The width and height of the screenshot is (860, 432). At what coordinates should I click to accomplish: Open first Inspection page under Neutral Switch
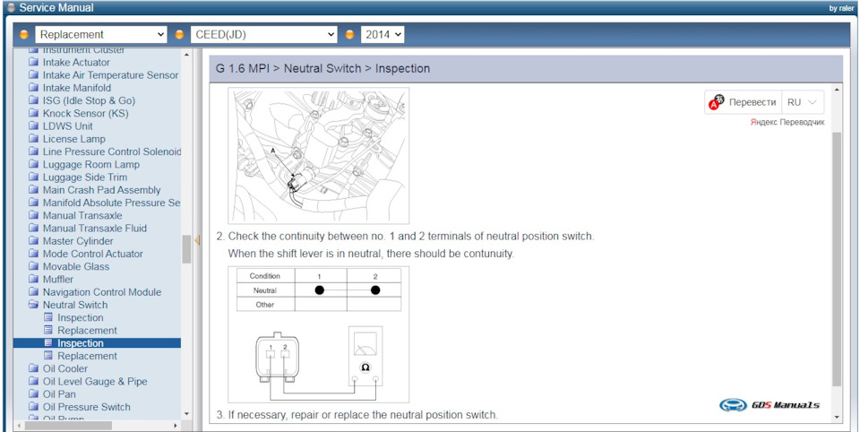click(80, 318)
